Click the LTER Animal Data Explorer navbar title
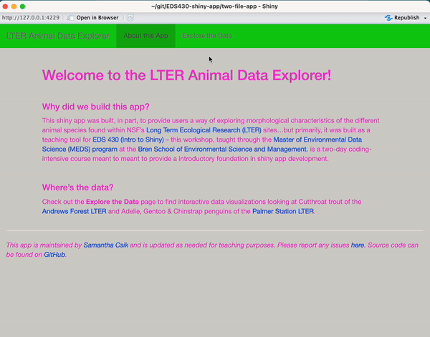The image size is (430, 337). [x=58, y=36]
